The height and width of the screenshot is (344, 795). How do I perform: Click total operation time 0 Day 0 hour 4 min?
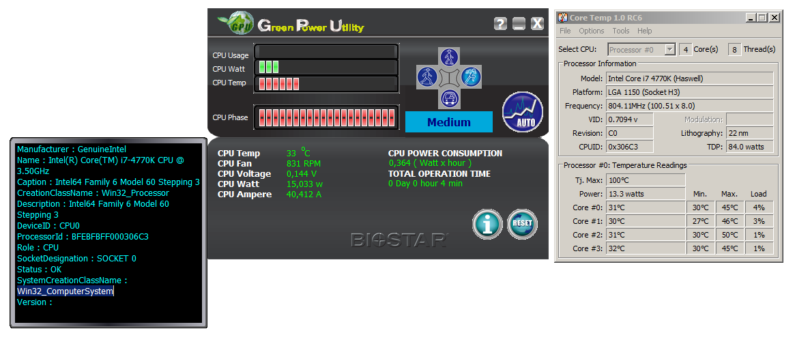point(425,184)
